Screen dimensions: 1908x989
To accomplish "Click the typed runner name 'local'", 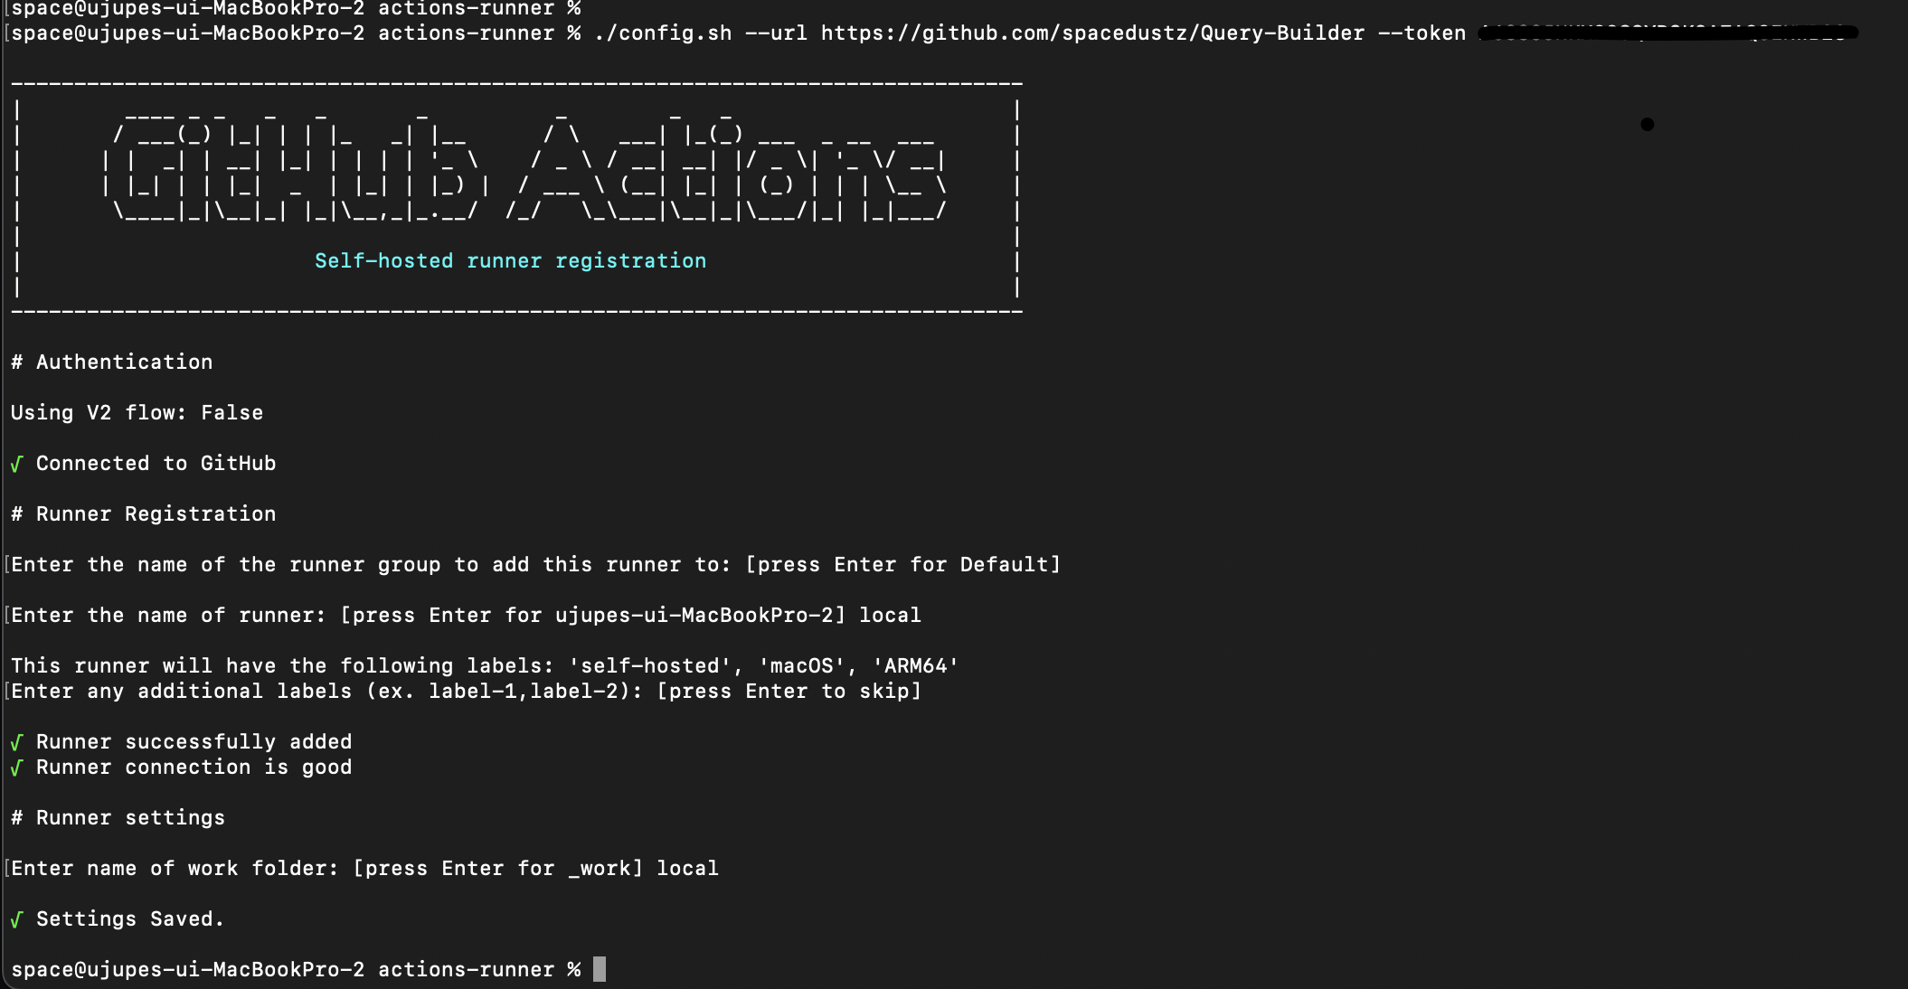I will pyautogui.click(x=890, y=616).
